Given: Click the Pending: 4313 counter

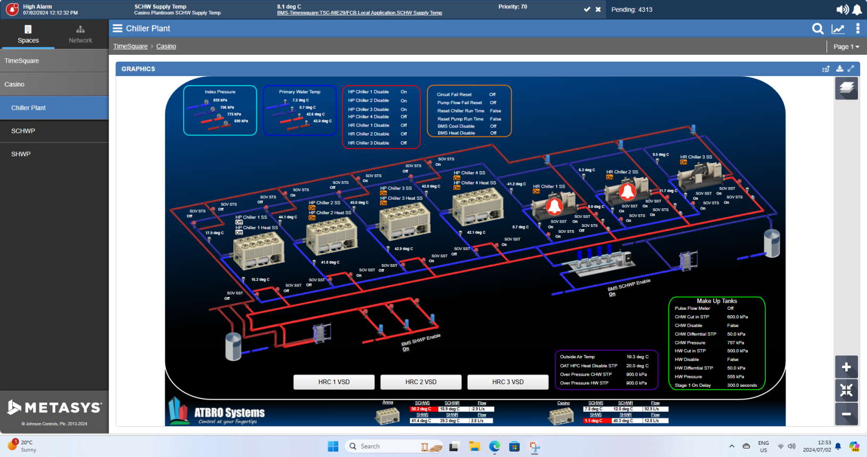Looking at the screenshot, I should tap(632, 10).
